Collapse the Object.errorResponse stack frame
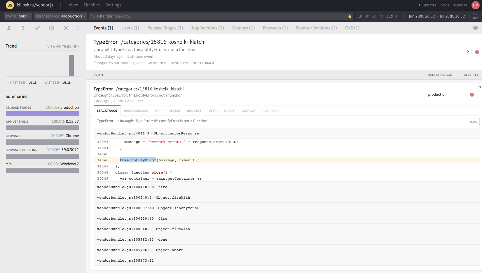This screenshot has height=273, width=482. [287, 133]
